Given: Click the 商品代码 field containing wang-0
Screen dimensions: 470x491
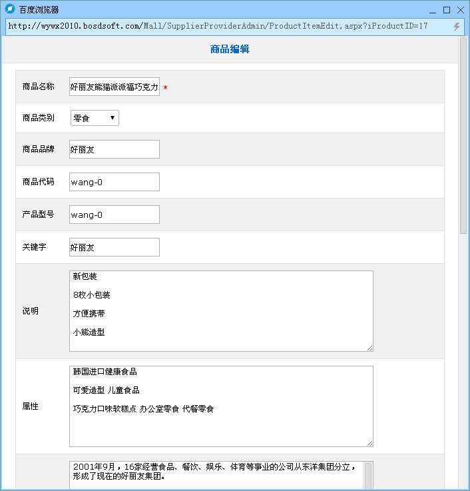Looking at the screenshot, I should coord(115,182).
